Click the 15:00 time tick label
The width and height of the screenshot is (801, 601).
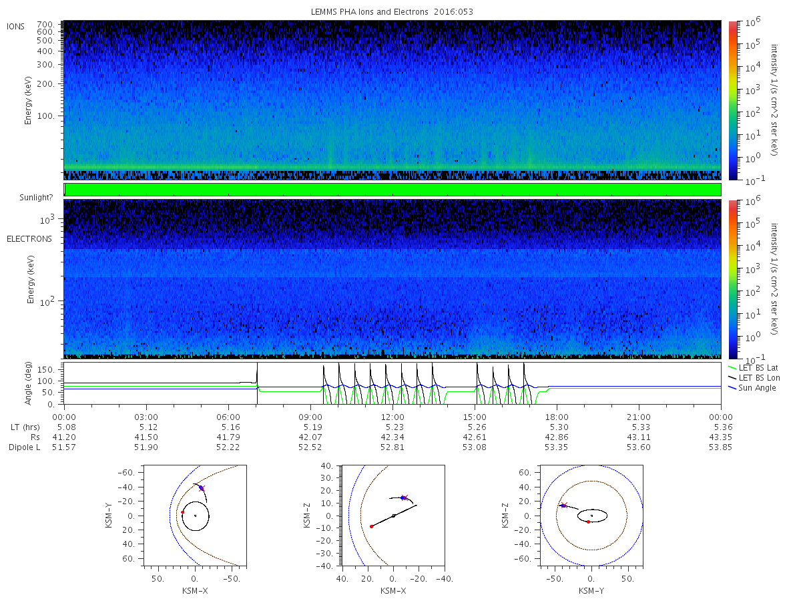coord(475,416)
